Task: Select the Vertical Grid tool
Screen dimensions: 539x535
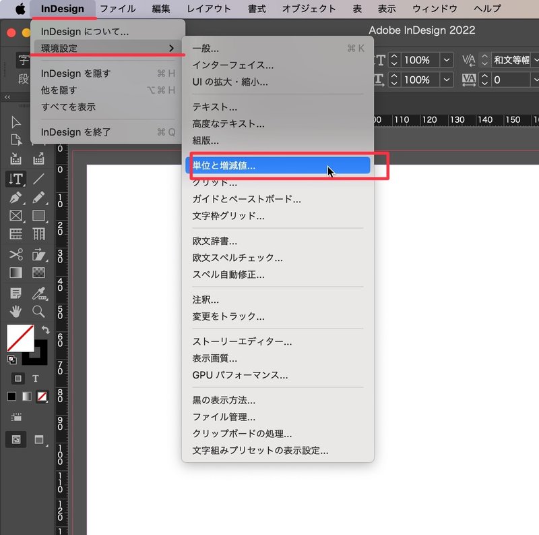Action: click(x=38, y=234)
